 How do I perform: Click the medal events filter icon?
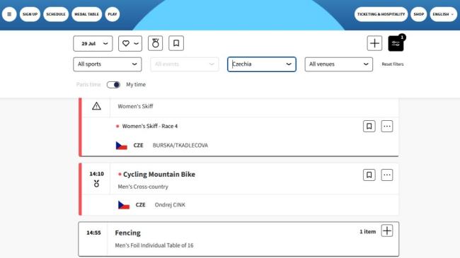click(155, 43)
